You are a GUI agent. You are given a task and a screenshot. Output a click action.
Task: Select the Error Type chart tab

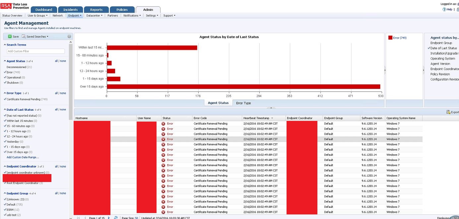point(243,103)
